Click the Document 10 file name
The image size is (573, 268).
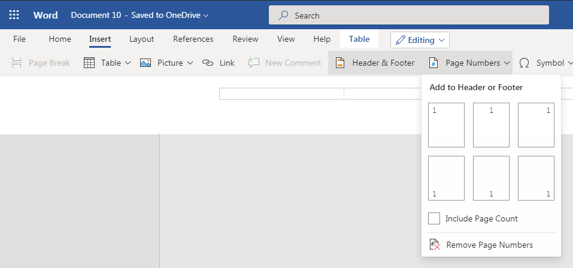[x=96, y=16]
